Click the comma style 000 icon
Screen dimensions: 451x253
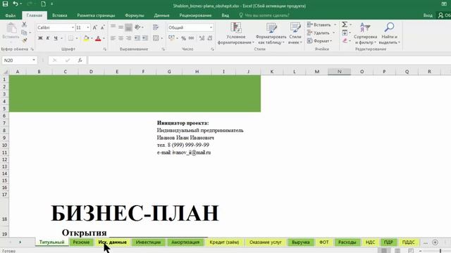click(191, 38)
